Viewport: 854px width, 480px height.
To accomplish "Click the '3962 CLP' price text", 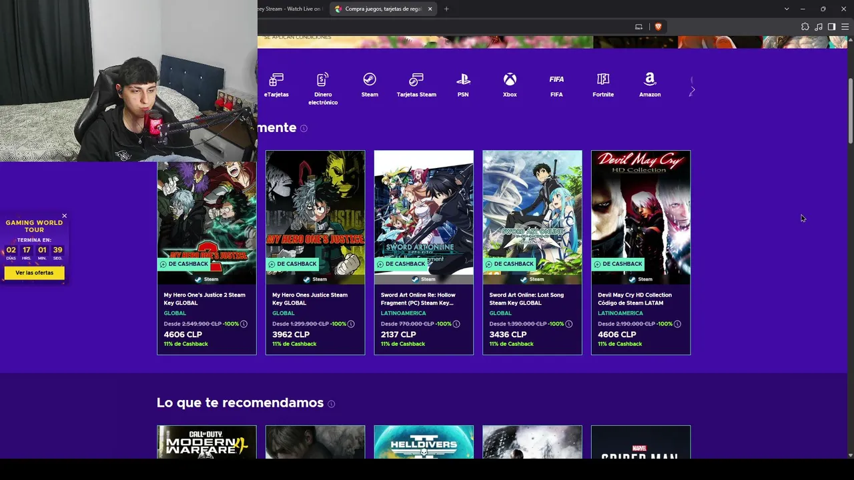I will click(x=291, y=335).
